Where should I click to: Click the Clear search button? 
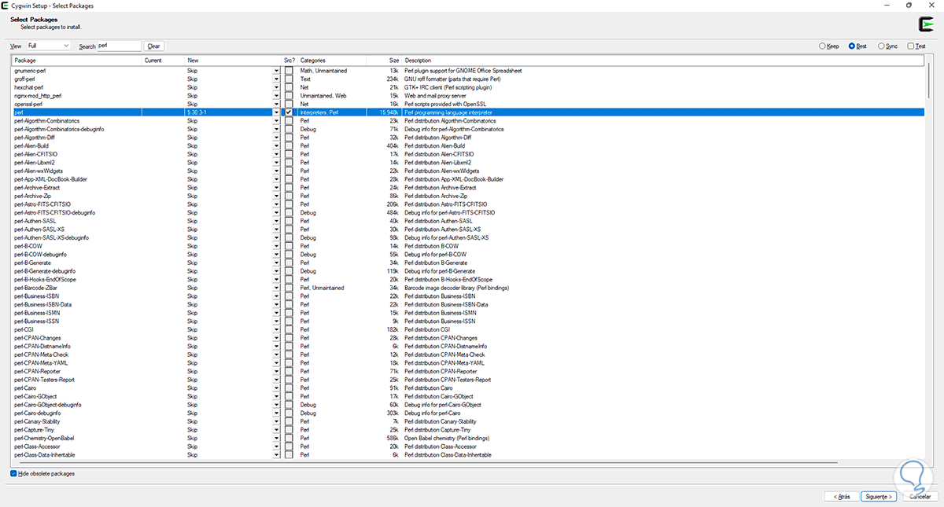(x=153, y=46)
